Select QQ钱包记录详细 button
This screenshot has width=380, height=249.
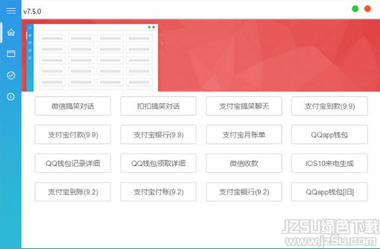click(73, 163)
